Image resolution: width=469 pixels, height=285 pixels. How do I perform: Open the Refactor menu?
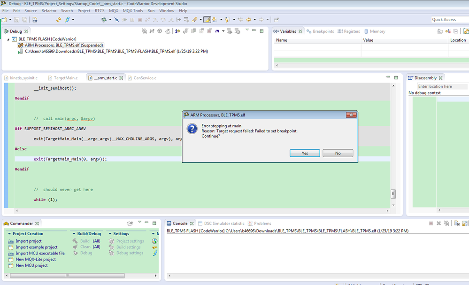click(49, 11)
